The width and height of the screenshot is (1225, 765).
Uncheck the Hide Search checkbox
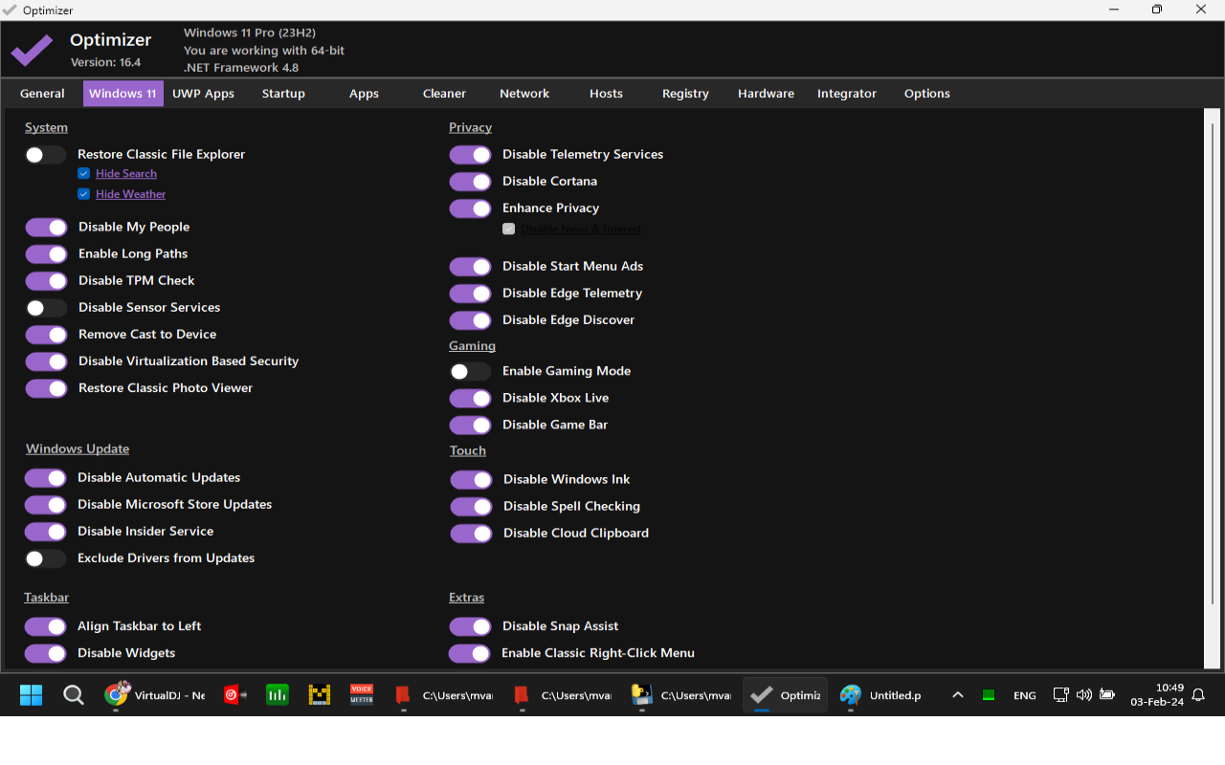click(x=84, y=173)
